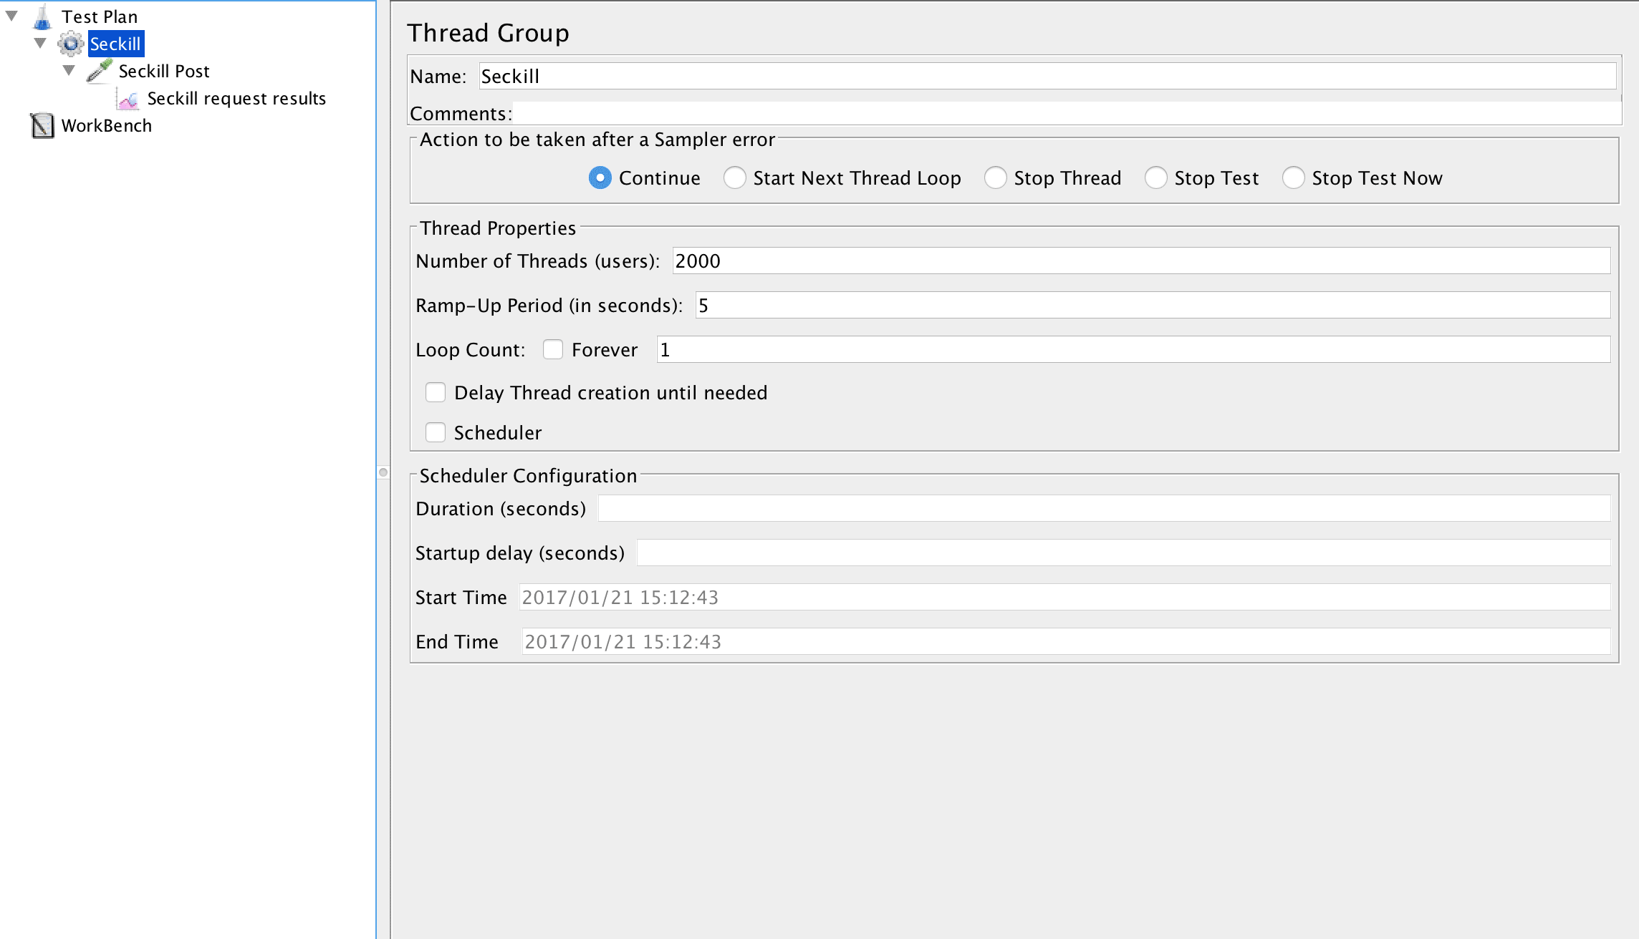Expand Scheduler Configuration section
The width and height of the screenshot is (1639, 939).
coord(436,433)
